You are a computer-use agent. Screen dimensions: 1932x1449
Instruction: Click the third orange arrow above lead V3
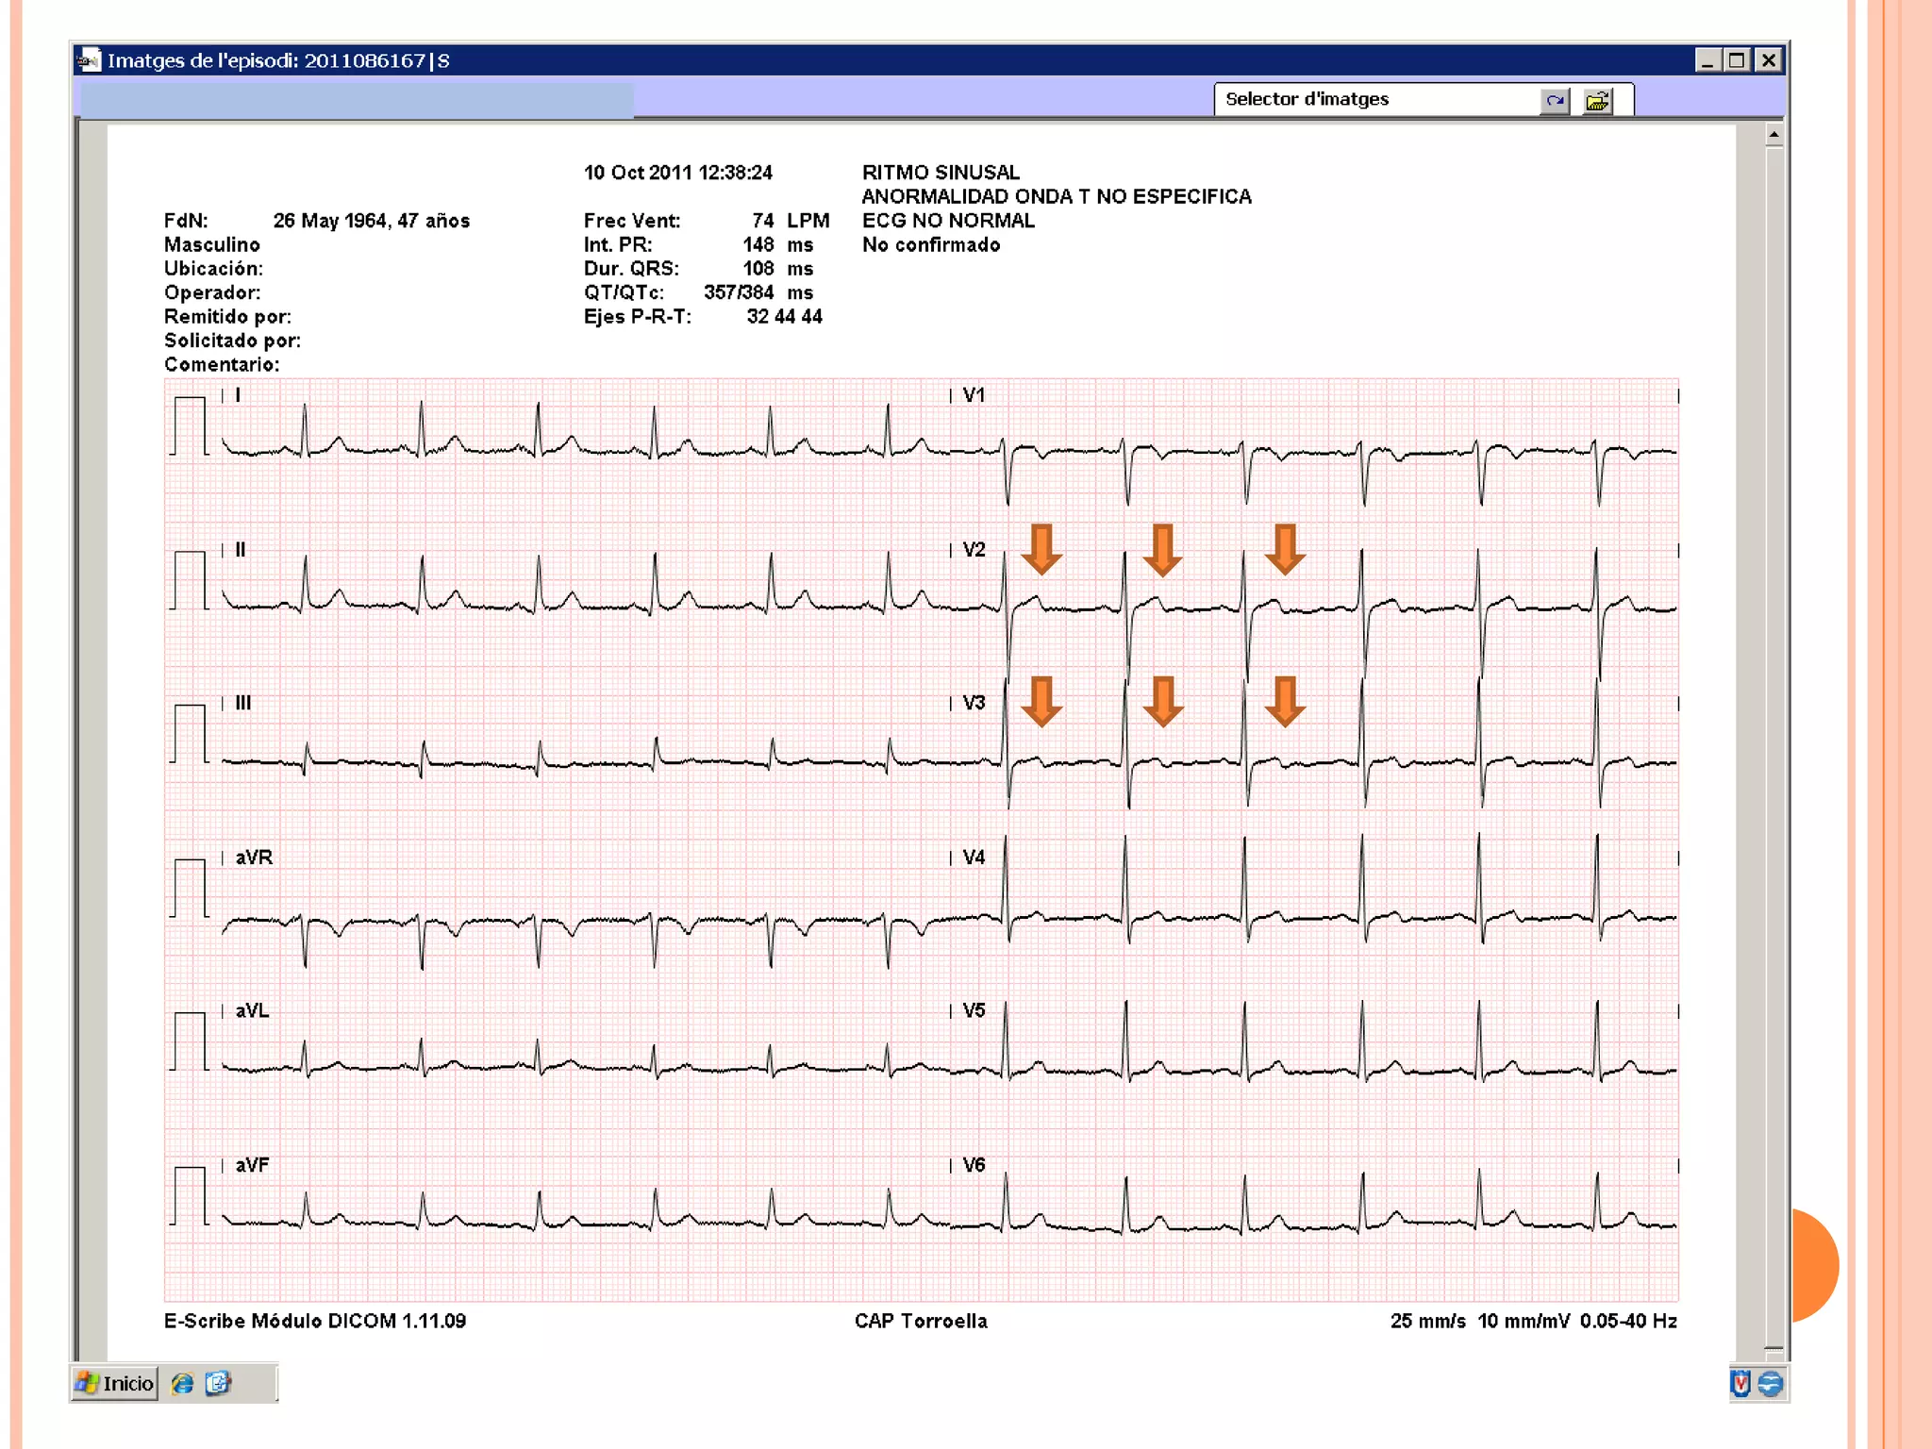pos(1285,702)
